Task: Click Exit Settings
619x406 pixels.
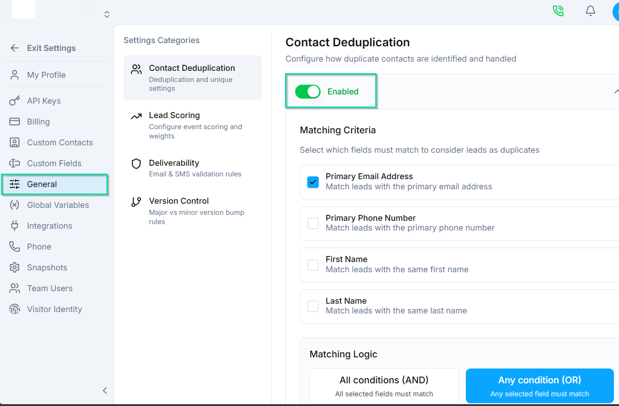Action: pyautogui.click(x=51, y=48)
